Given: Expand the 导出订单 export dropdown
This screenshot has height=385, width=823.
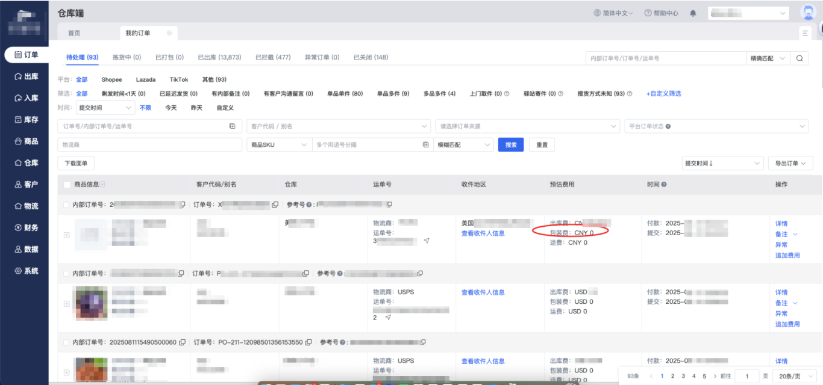Looking at the screenshot, I should [x=790, y=164].
